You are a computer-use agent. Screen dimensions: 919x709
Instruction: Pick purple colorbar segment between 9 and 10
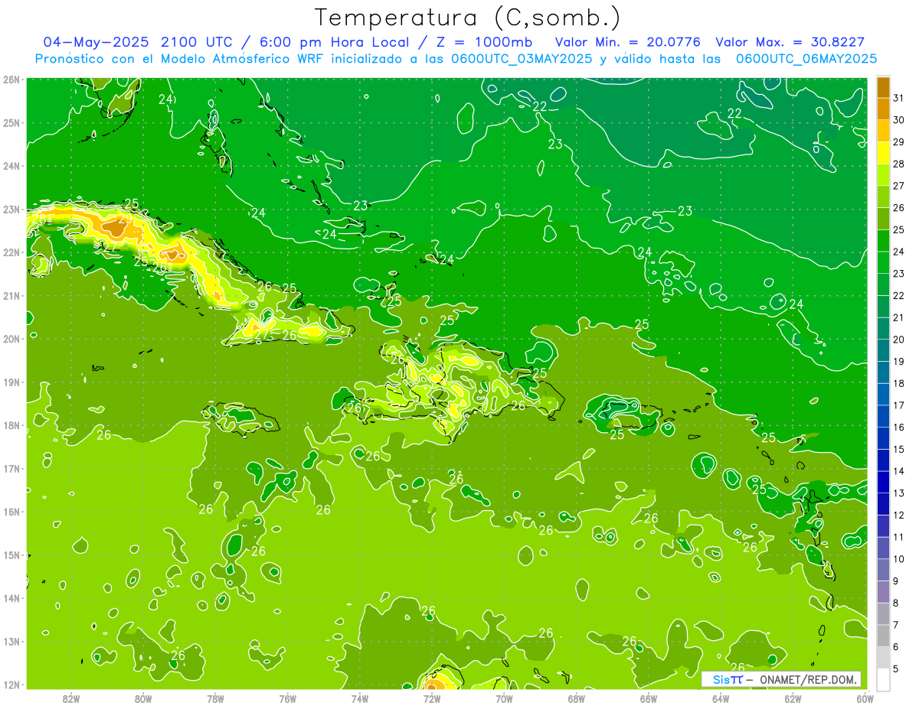point(883,570)
